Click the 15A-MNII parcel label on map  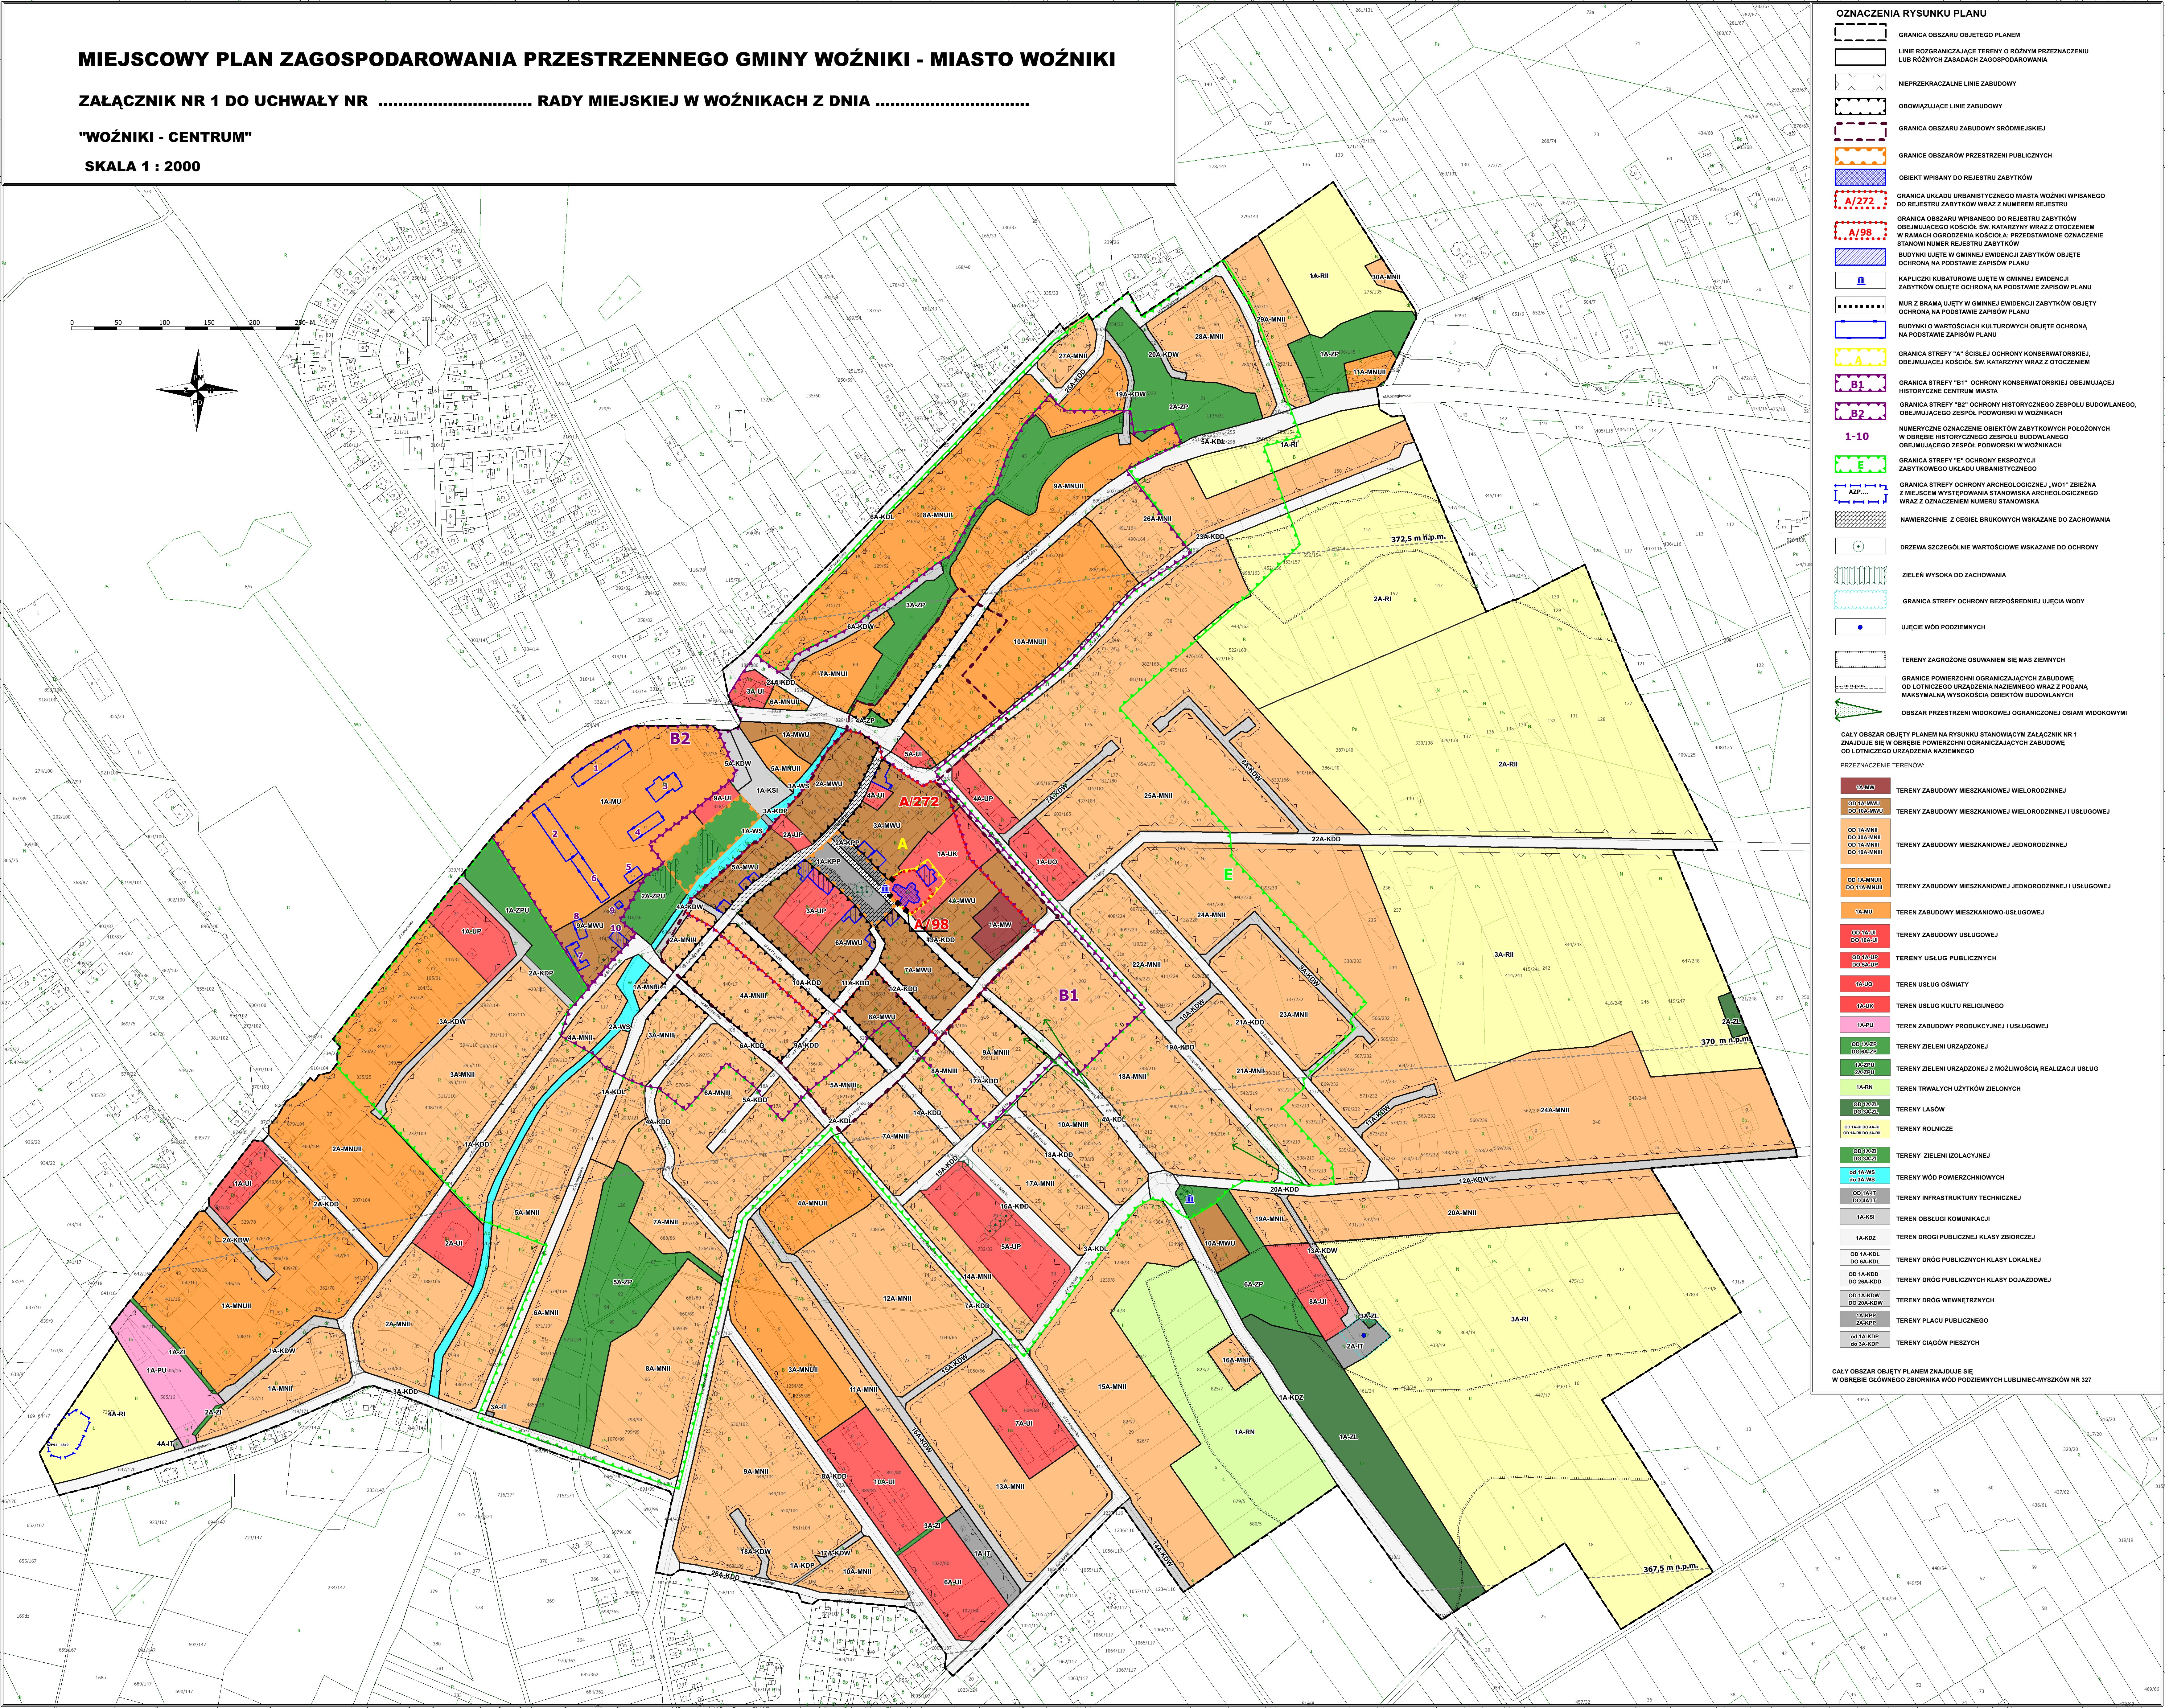1112,1387
